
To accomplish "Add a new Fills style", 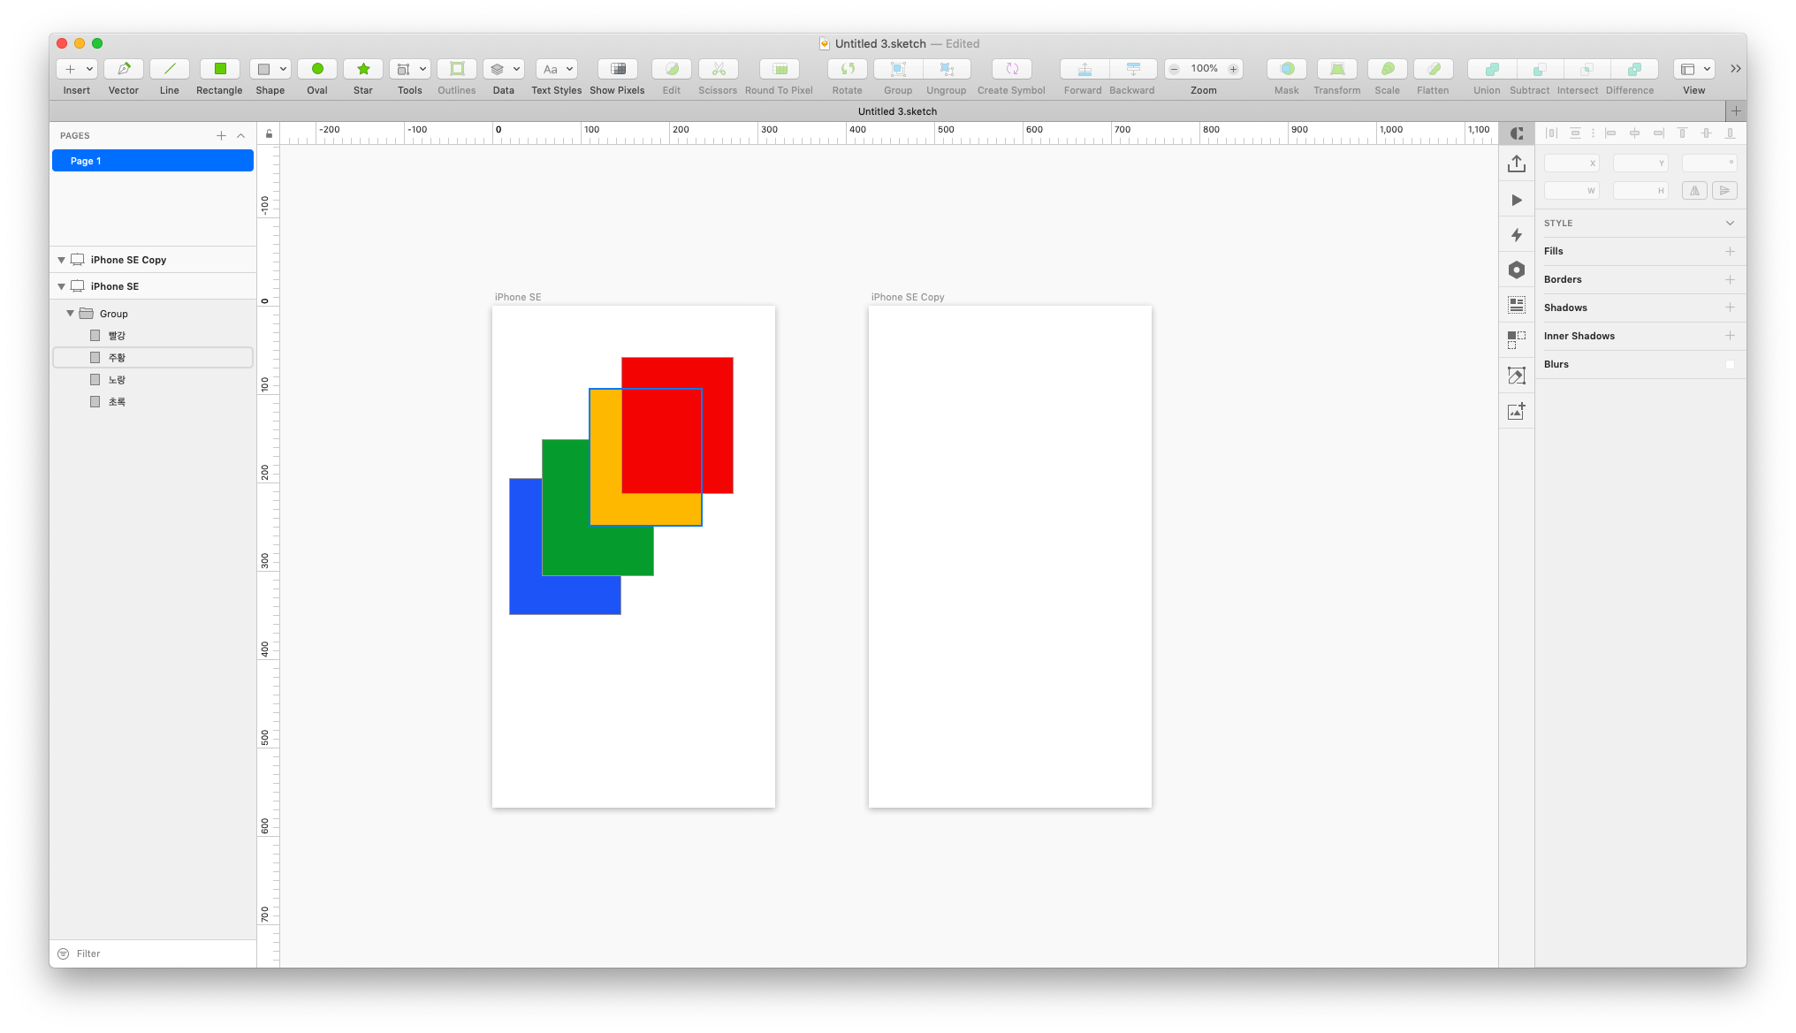I will (1730, 251).
